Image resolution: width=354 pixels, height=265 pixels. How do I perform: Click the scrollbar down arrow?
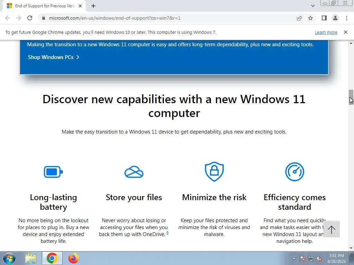351,248
